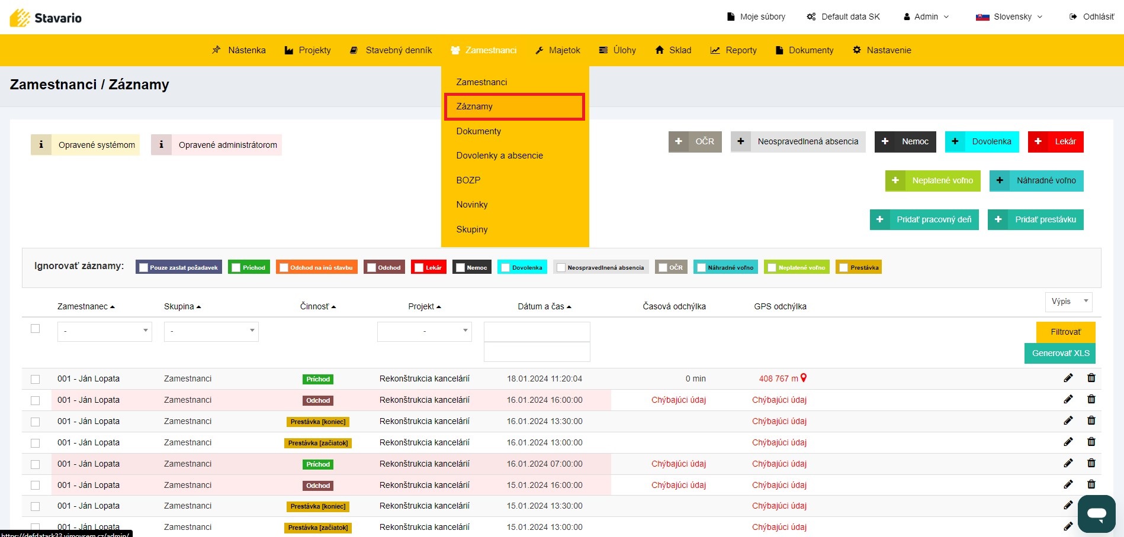Open the Zamestnanec filter dropdown

point(105,331)
